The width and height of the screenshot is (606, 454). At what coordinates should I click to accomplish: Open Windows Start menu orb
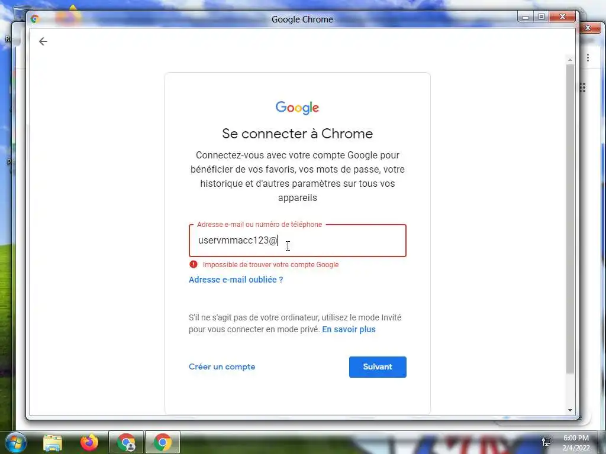coord(15,442)
